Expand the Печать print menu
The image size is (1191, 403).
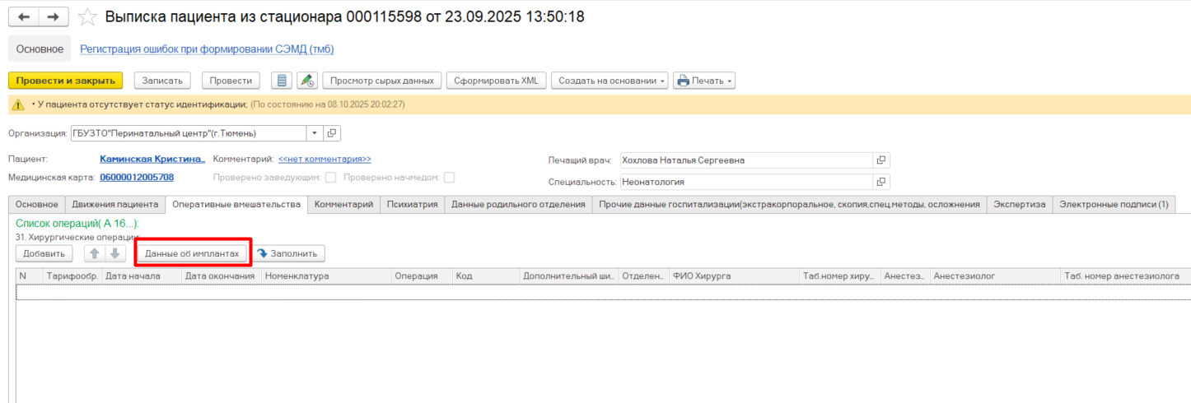point(703,81)
